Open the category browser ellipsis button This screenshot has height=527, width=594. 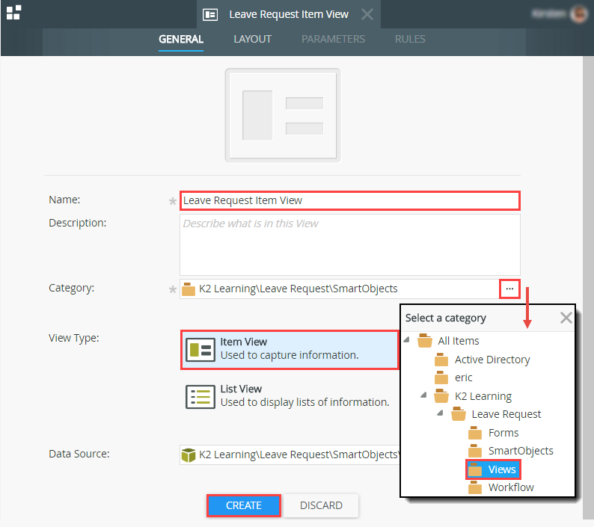click(509, 289)
